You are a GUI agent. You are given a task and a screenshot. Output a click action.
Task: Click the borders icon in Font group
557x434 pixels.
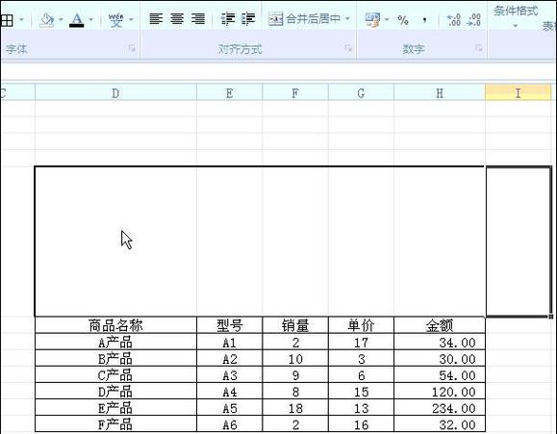click(x=7, y=20)
